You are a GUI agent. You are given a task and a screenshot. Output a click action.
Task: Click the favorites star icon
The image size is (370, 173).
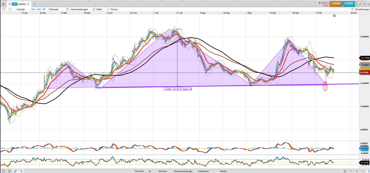[149, 171]
